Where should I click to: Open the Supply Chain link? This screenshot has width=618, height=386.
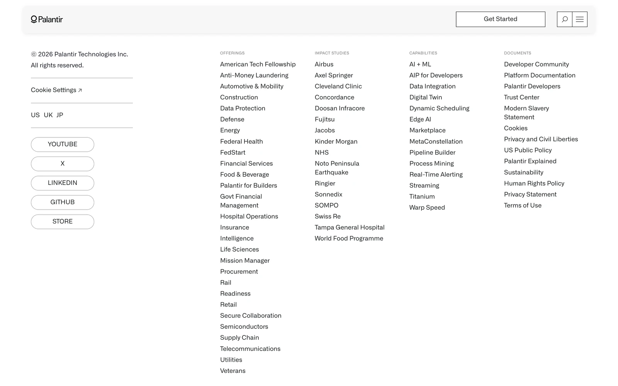tap(239, 338)
